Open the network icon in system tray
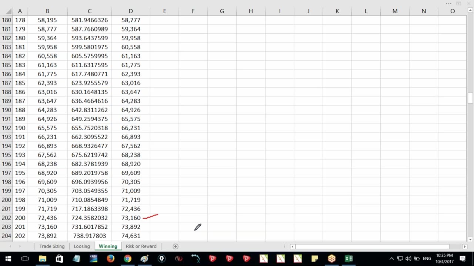 400,259
